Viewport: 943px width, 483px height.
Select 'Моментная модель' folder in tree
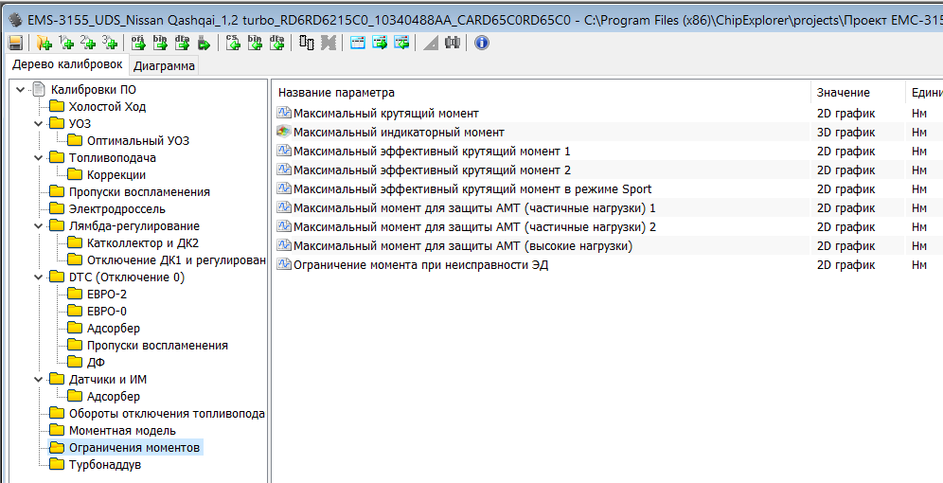click(122, 431)
